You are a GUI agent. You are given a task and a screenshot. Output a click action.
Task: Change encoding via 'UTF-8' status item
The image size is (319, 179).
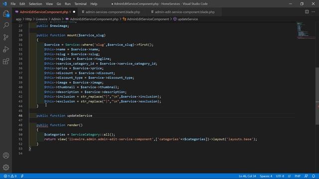coord(280,176)
